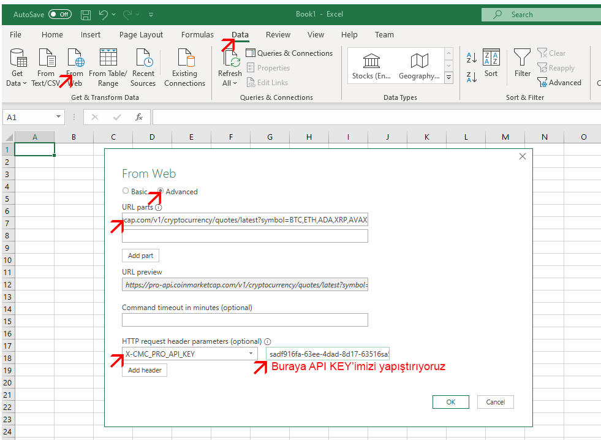Expand the Undo history dropdown arrow
601x440 pixels.
pyautogui.click(x=114, y=15)
